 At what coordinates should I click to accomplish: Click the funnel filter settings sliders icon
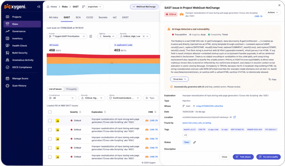pos(91,36)
